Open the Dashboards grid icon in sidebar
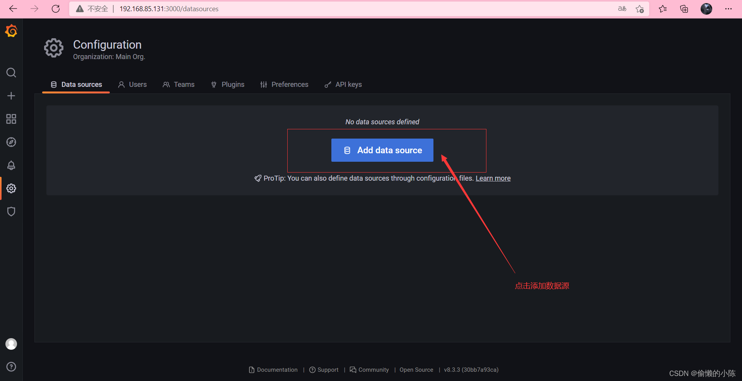 11,119
